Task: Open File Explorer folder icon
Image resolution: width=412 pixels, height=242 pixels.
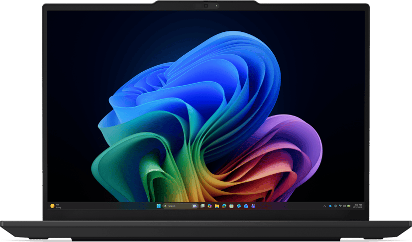Action: pyautogui.click(x=217, y=206)
